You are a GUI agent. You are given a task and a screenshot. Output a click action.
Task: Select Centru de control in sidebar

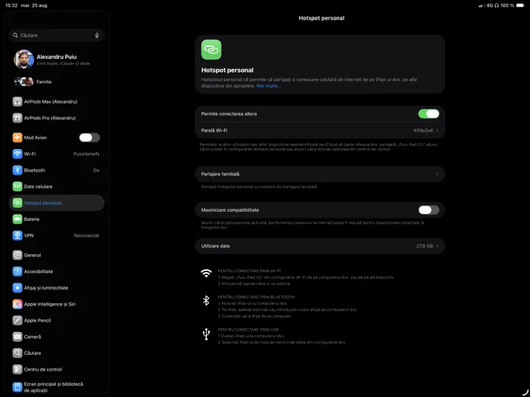[x=57, y=369]
